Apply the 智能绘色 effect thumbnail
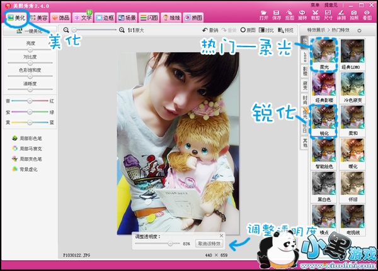Image resolution: width=378 pixels, height=271 pixels. 324,154
